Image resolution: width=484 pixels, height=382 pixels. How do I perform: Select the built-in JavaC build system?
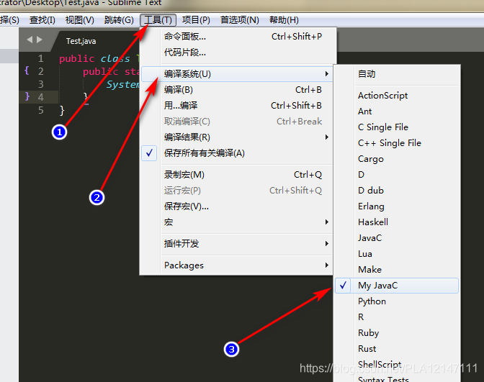(x=397, y=238)
